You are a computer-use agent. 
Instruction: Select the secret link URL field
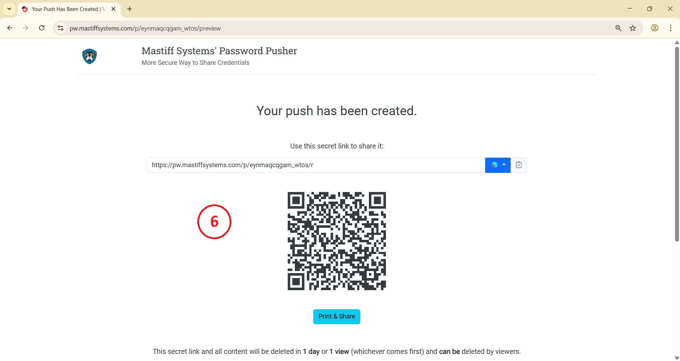point(315,165)
